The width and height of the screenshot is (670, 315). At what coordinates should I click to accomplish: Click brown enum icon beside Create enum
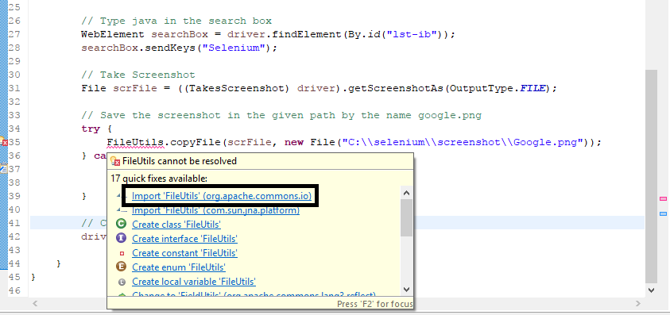click(122, 267)
